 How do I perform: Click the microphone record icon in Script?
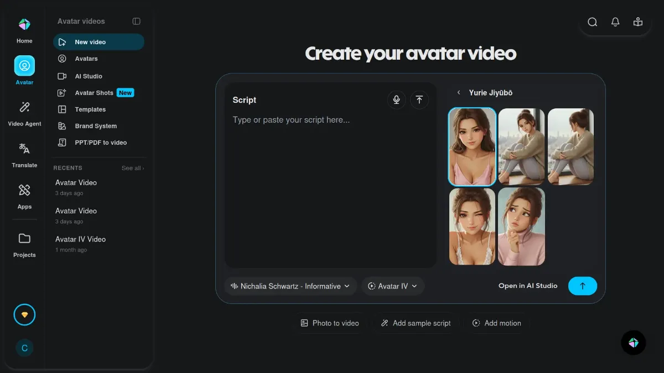(x=396, y=100)
